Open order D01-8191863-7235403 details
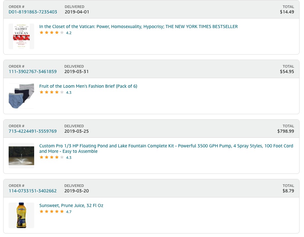The height and width of the screenshot is (237, 304). pyautogui.click(x=33, y=12)
